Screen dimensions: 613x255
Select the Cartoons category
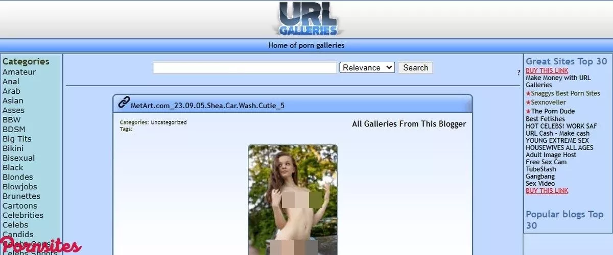(x=20, y=206)
